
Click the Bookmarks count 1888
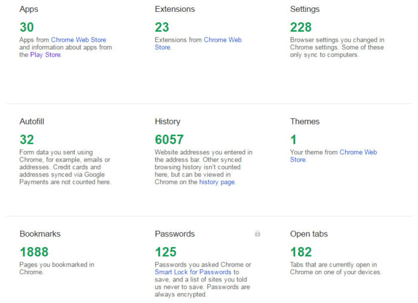coord(34,252)
